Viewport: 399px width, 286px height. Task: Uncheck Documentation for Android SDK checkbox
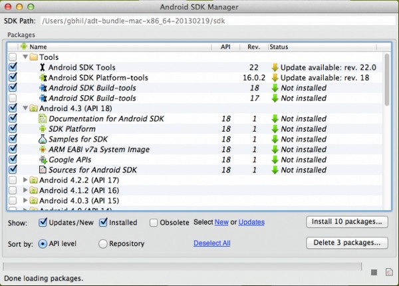[x=13, y=118]
